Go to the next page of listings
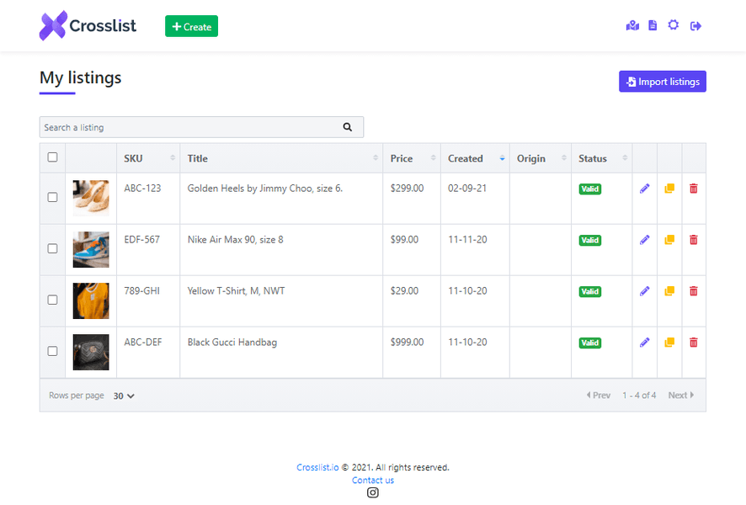The image size is (746, 505). point(680,395)
